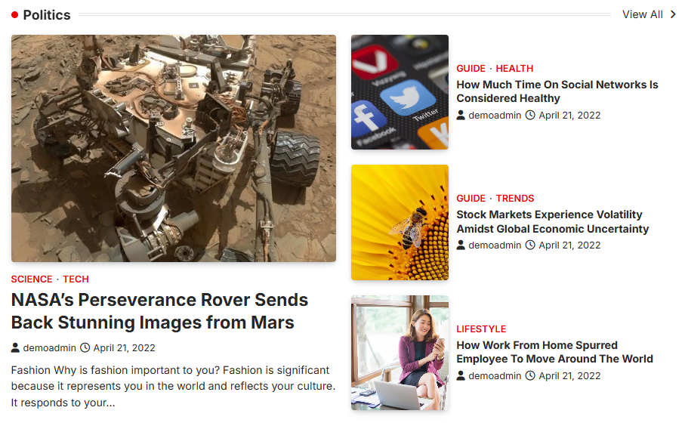Screen dimensions: 685x429
Task: Select the TECH category tag
Action: (x=76, y=279)
